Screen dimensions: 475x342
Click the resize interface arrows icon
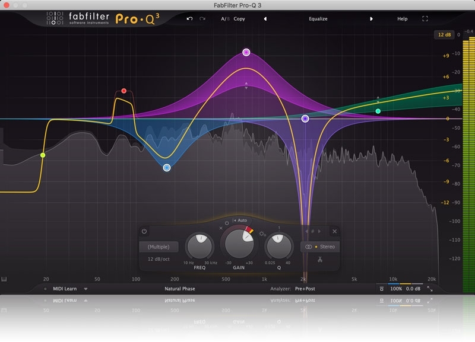[x=430, y=289]
